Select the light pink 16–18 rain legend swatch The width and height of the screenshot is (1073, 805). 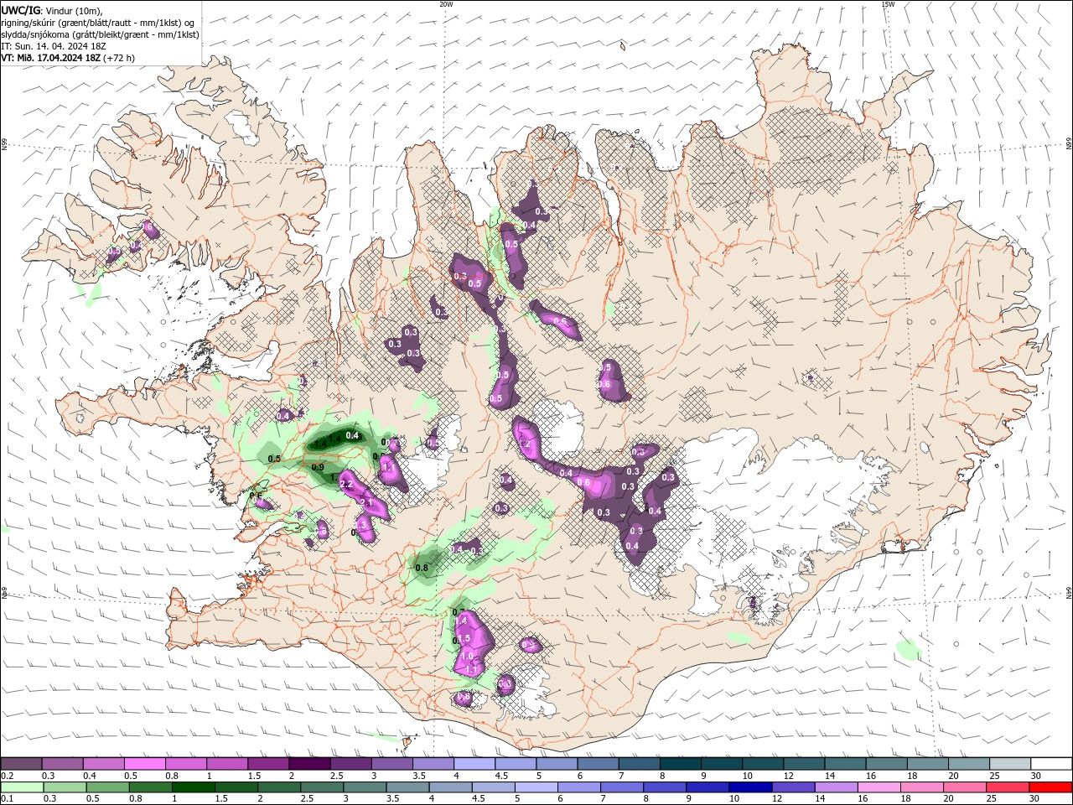pos(879,787)
